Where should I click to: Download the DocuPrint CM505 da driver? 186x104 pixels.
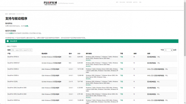(x=121, y=100)
